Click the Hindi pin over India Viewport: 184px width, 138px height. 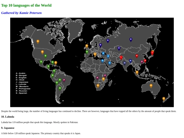(125, 63)
